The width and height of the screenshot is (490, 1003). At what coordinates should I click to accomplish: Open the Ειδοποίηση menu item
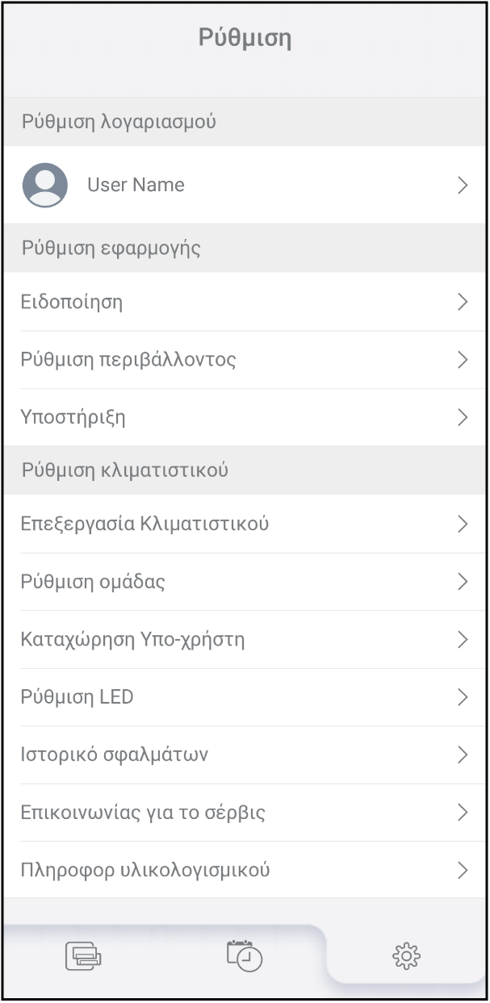pyautogui.click(x=72, y=302)
